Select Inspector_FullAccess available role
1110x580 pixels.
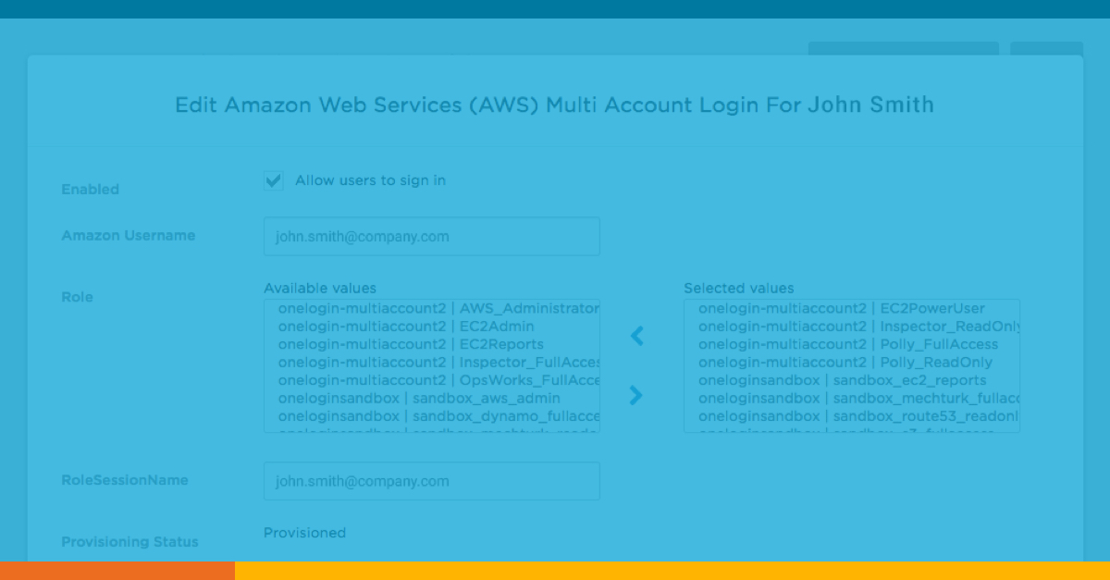point(430,362)
